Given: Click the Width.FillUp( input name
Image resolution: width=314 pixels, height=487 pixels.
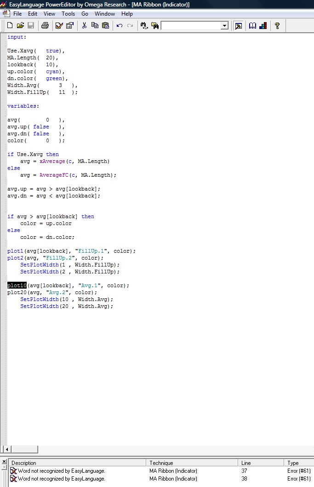Looking at the screenshot, I should coord(28,92).
